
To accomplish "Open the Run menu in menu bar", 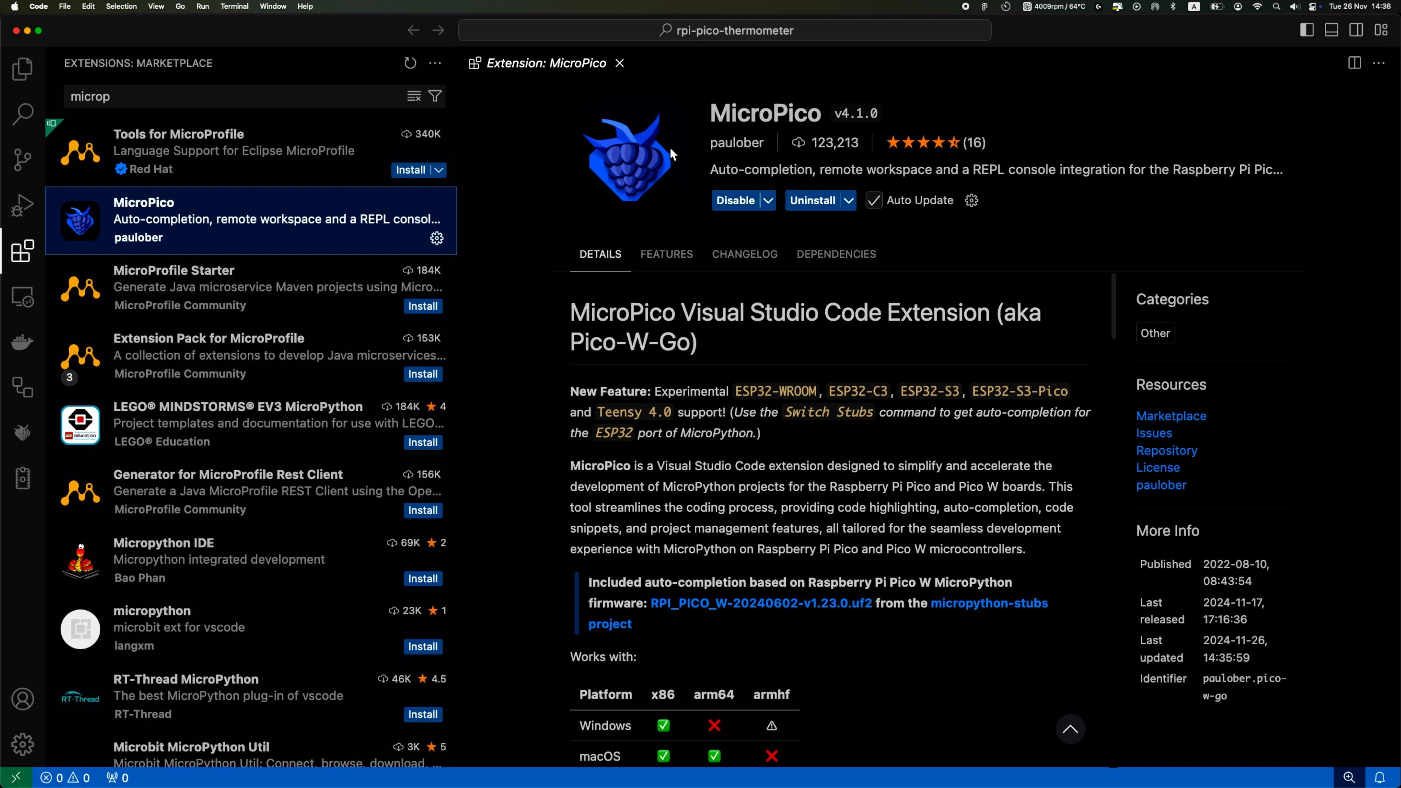I will click(202, 7).
